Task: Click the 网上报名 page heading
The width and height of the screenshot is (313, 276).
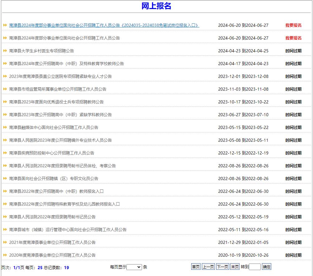Action: click(x=156, y=6)
